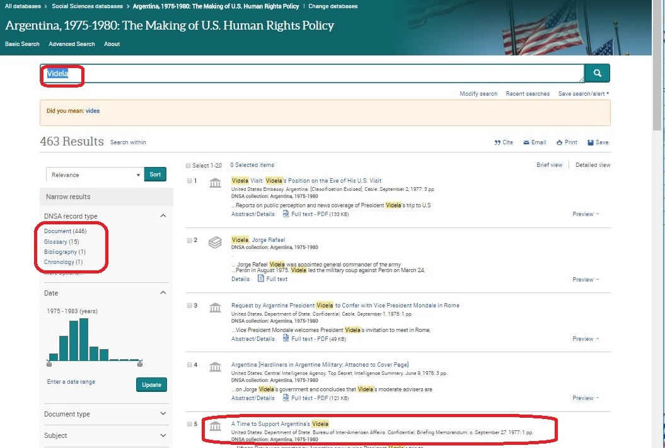Open Details for Videla, Jorge Rafael
The height and width of the screenshot is (448, 665).
[240, 279]
